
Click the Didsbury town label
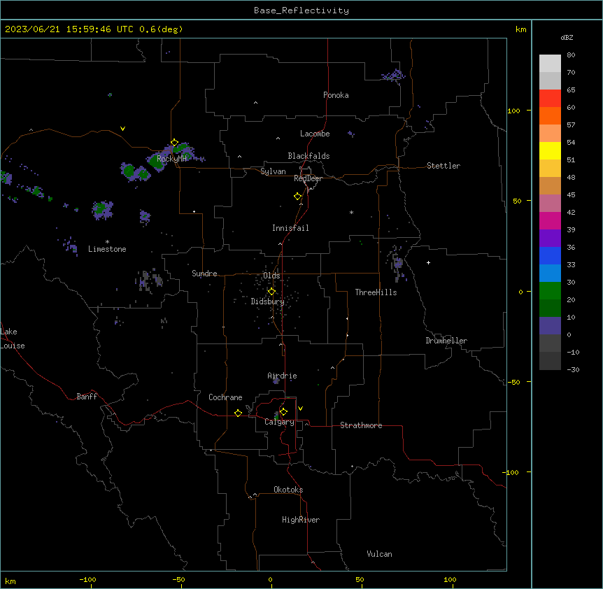click(267, 301)
